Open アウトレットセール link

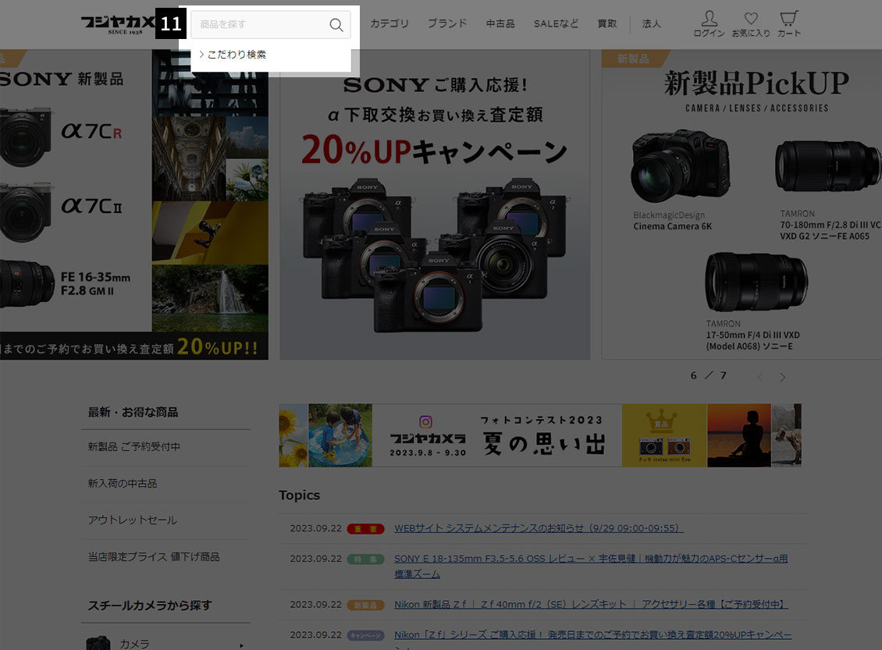[x=132, y=520]
